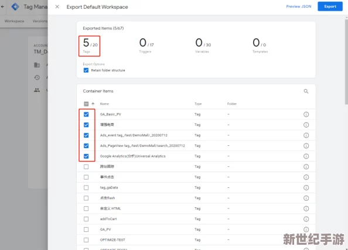Image resolution: width=348 pixels, height=250 pixels.
Task: Go back using the top-left arrow
Action: [x=2, y=6]
